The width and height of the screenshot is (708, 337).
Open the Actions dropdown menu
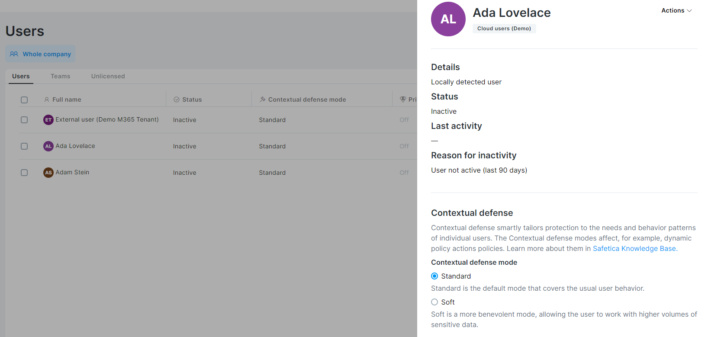pos(673,10)
